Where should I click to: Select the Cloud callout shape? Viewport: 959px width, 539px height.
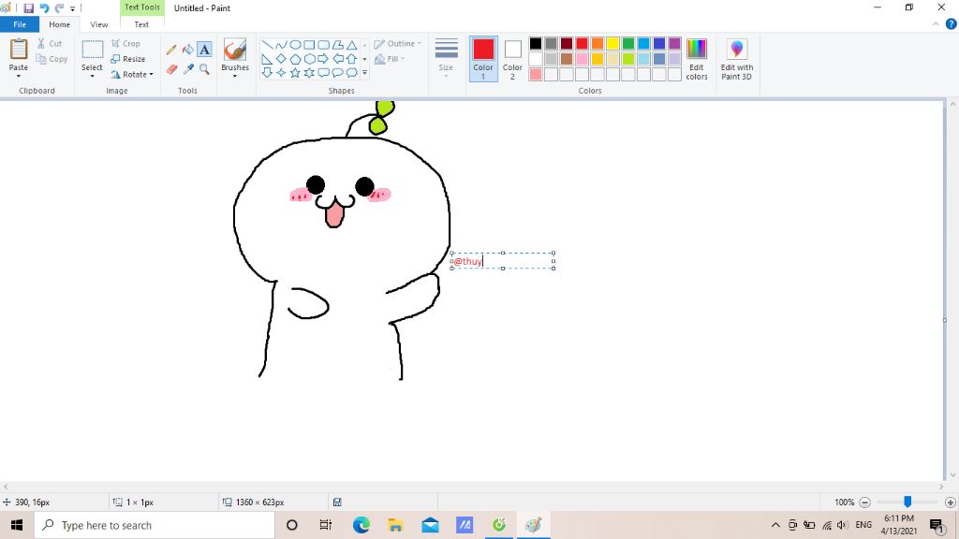(x=351, y=73)
